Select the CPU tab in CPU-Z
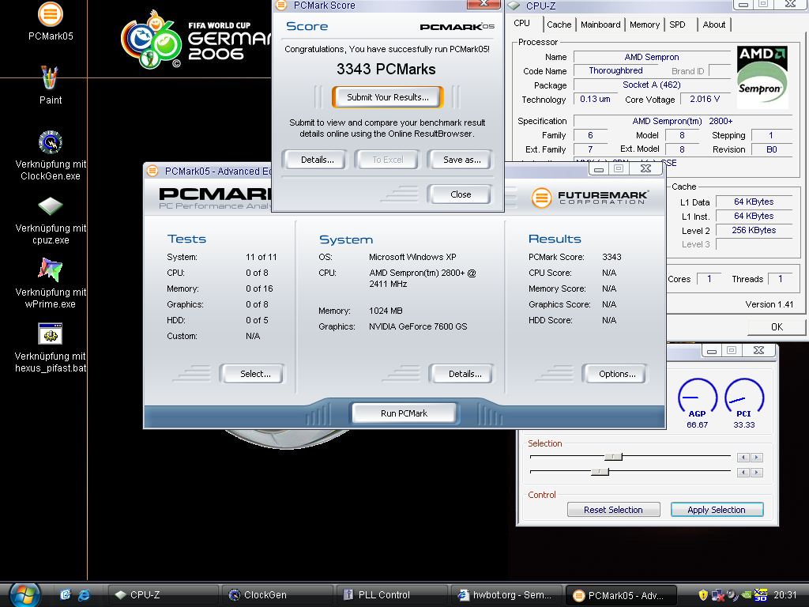The width and height of the screenshot is (809, 607). click(x=521, y=23)
